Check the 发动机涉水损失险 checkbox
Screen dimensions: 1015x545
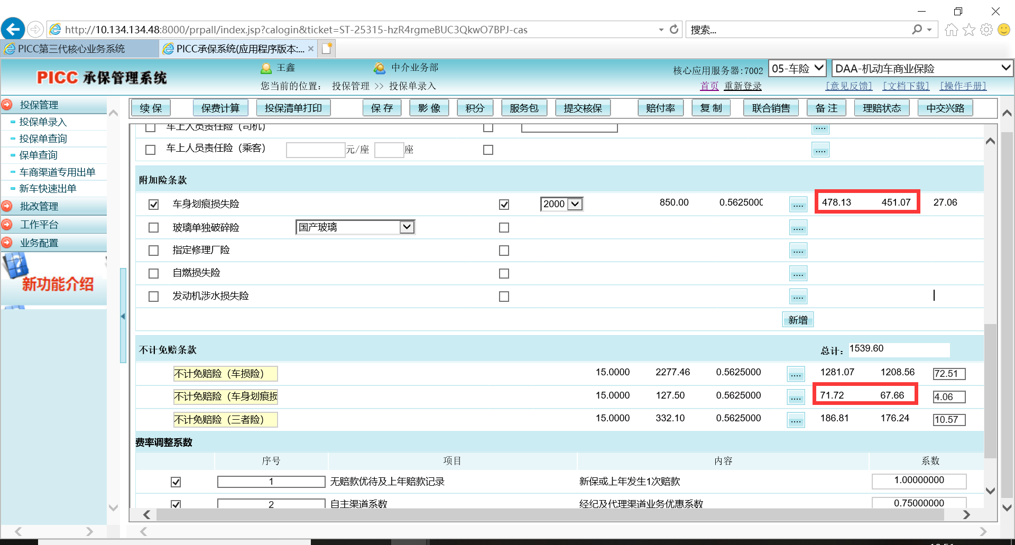click(153, 297)
